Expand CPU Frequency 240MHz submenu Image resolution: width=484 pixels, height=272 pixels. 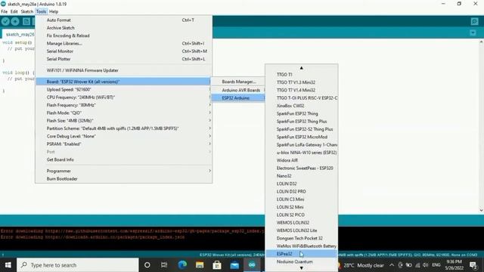123,97
